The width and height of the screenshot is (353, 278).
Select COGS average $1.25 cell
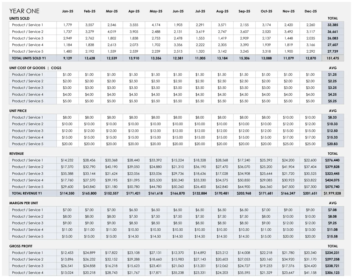(x=333, y=75)
